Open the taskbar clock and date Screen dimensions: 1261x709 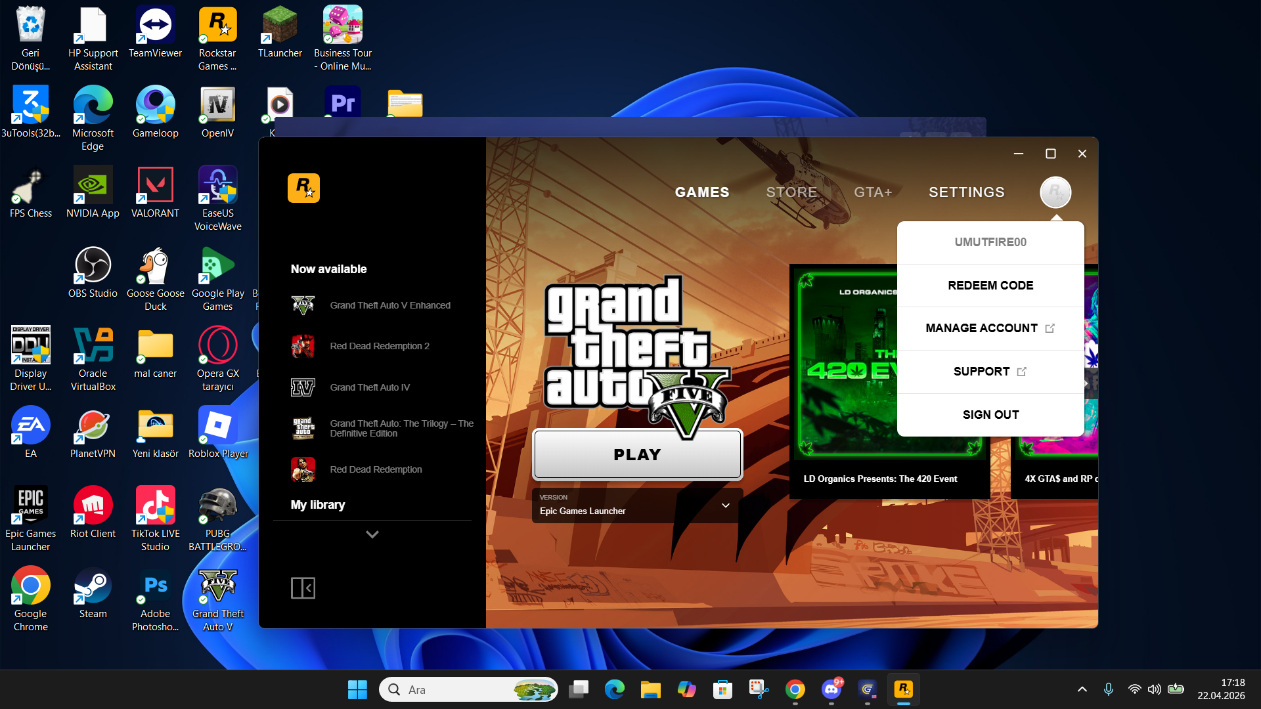[1221, 689]
